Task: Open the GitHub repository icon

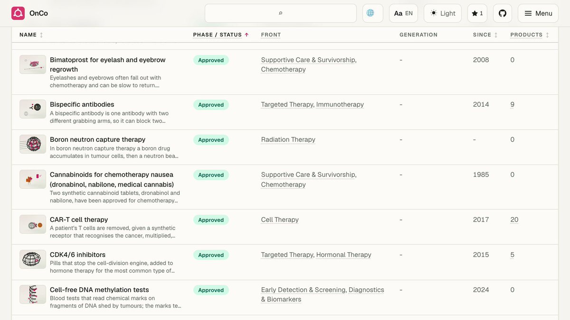Action: [503, 13]
